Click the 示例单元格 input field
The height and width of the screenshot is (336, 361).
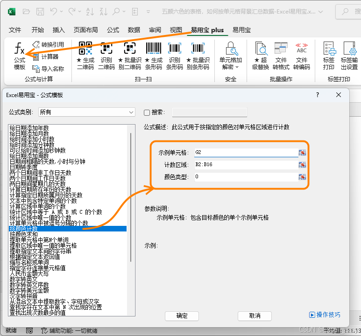point(246,152)
